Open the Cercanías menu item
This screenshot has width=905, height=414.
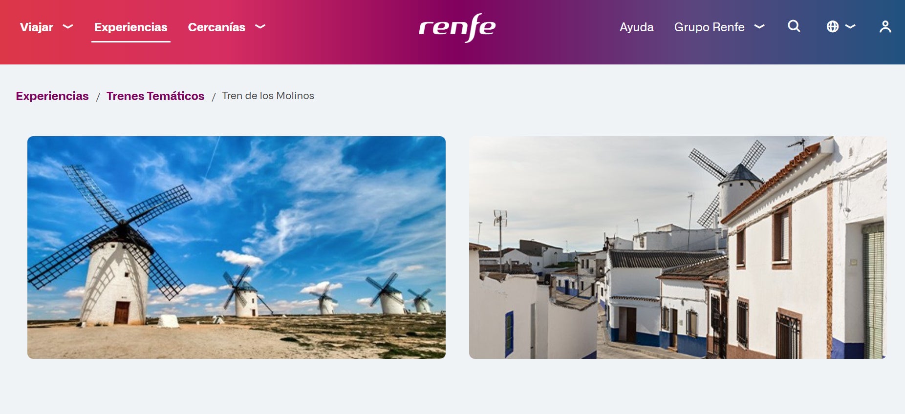[216, 27]
